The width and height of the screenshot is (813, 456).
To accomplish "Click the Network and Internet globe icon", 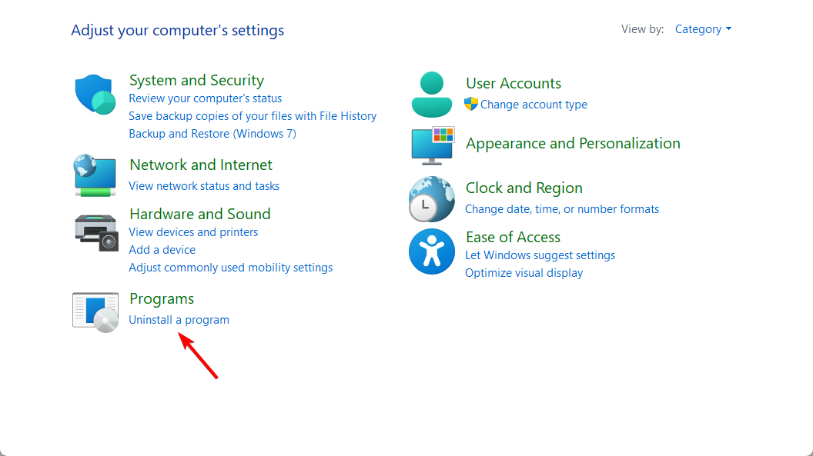I will pyautogui.click(x=95, y=175).
